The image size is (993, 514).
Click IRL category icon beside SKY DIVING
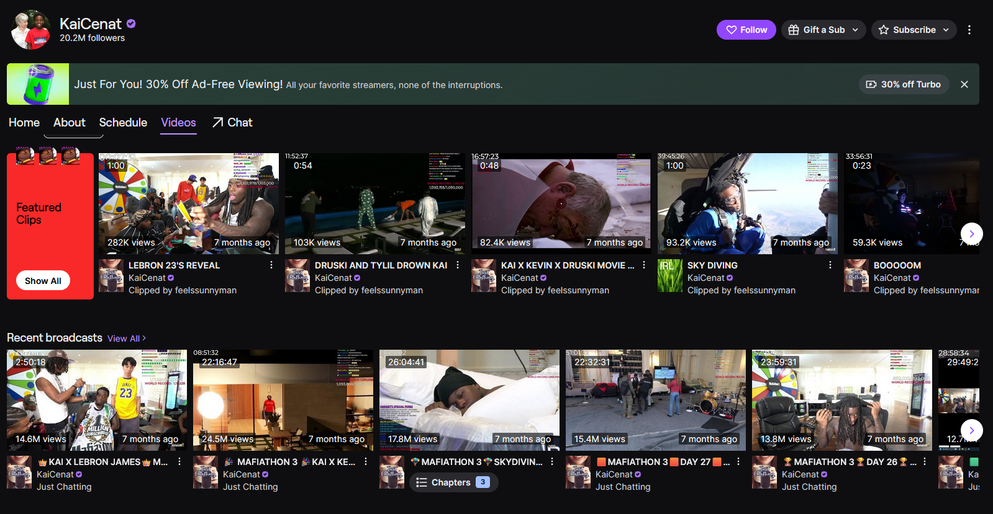pos(670,276)
